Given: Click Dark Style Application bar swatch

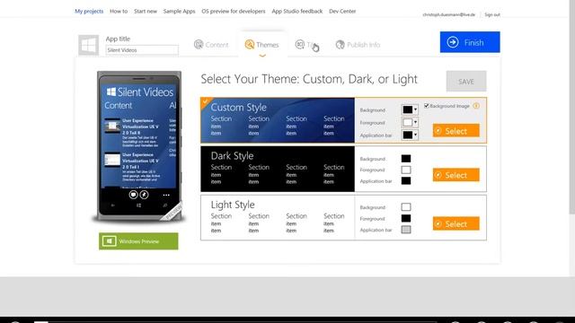Looking at the screenshot, I should 406,181.
